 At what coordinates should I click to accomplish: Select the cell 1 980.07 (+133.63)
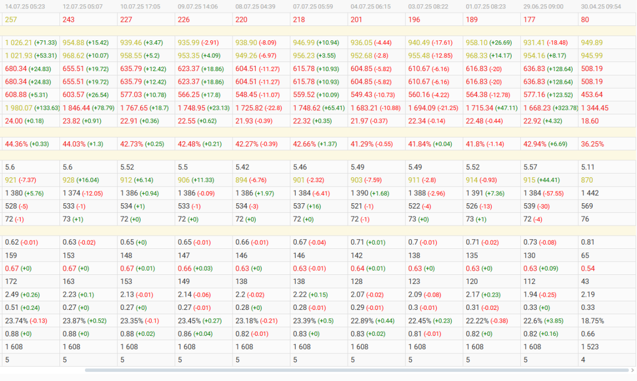(x=31, y=108)
